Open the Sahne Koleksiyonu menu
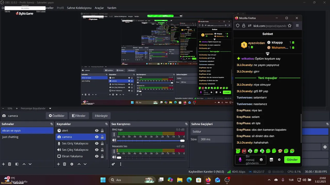The width and height of the screenshot is (330, 185). click(x=79, y=8)
